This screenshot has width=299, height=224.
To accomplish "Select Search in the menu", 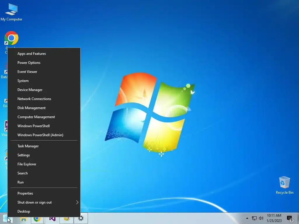I will (44, 173).
